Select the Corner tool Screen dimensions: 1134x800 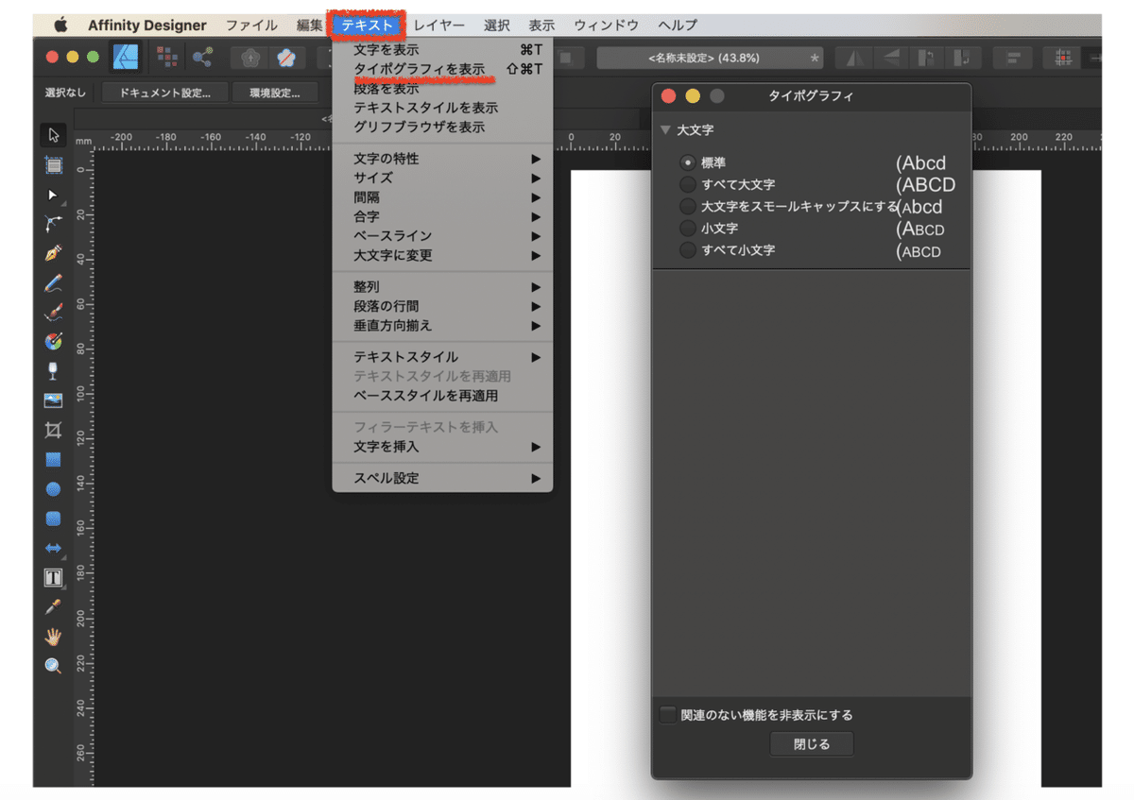pos(53,224)
